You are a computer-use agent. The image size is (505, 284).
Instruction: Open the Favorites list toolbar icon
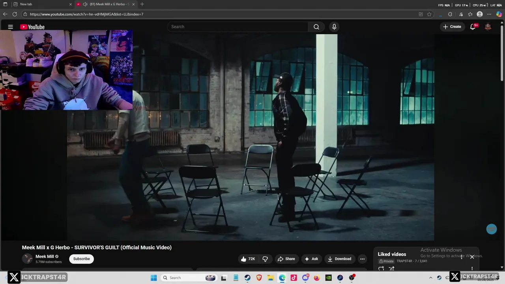[x=470, y=14]
